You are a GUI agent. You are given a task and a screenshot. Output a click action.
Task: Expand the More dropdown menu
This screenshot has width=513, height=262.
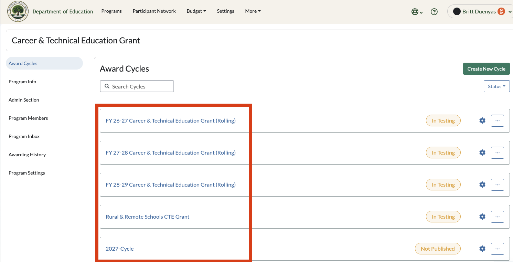[x=253, y=11]
